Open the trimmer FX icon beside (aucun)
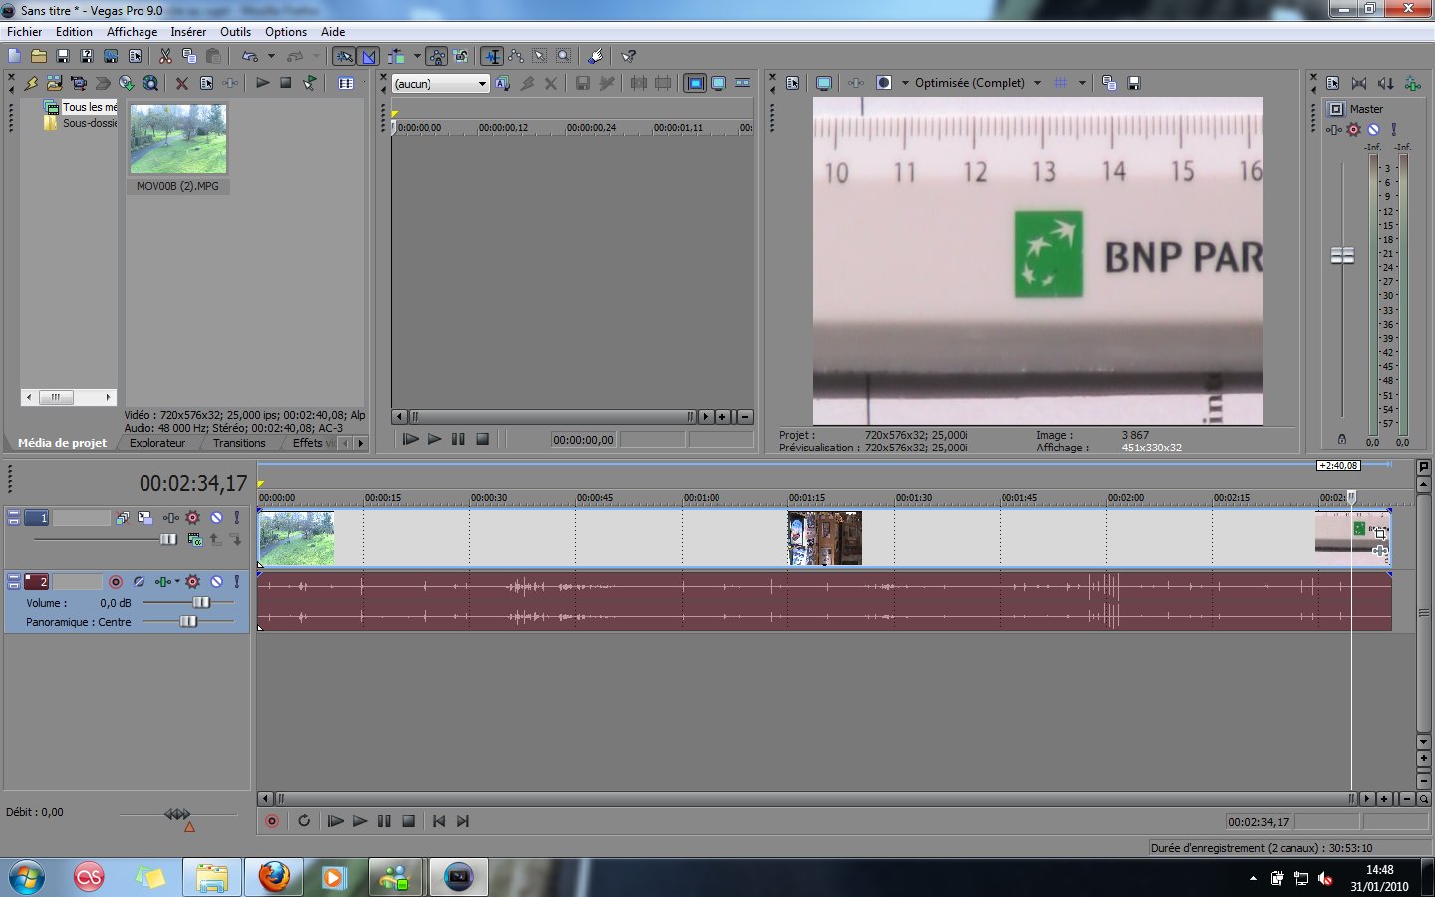The image size is (1435, 897). pyautogui.click(x=502, y=83)
